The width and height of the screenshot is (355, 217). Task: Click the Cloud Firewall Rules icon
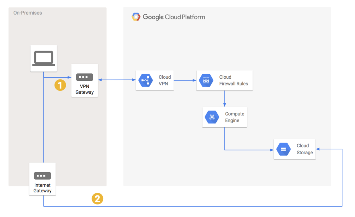pos(207,80)
